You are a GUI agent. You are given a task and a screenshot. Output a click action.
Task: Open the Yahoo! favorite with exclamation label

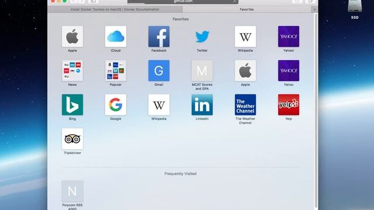click(x=289, y=36)
